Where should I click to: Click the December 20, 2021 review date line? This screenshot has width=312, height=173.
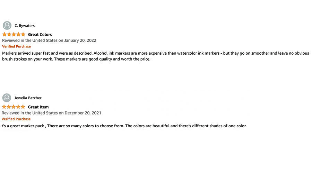tap(51, 113)
